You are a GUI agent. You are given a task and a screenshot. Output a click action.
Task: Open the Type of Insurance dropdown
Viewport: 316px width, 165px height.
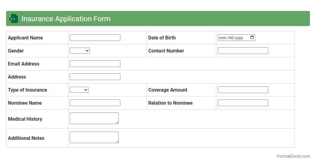tap(79, 90)
